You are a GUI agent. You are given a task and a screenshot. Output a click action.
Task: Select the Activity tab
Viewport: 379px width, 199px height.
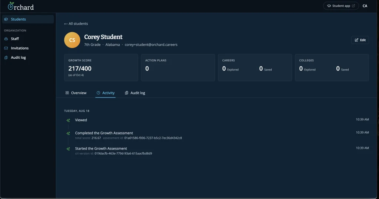point(105,93)
